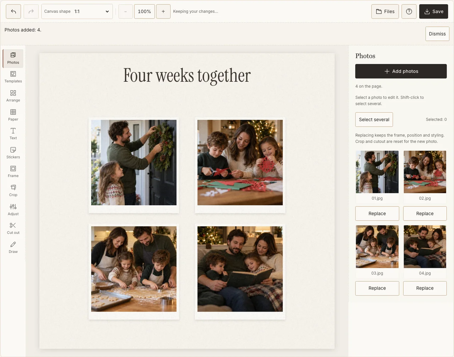The width and height of the screenshot is (454, 357).
Task: Dismiss the photos added notice
Action: click(437, 34)
